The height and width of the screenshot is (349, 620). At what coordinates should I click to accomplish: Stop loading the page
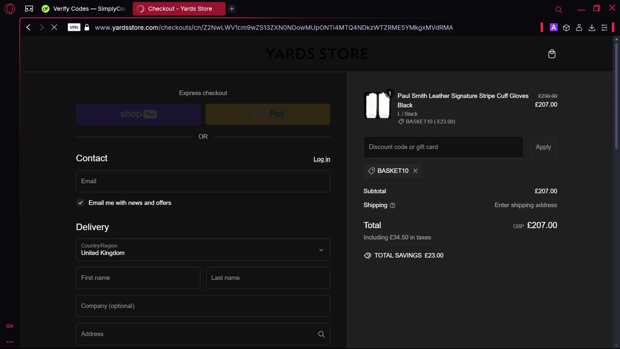click(x=54, y=27)
